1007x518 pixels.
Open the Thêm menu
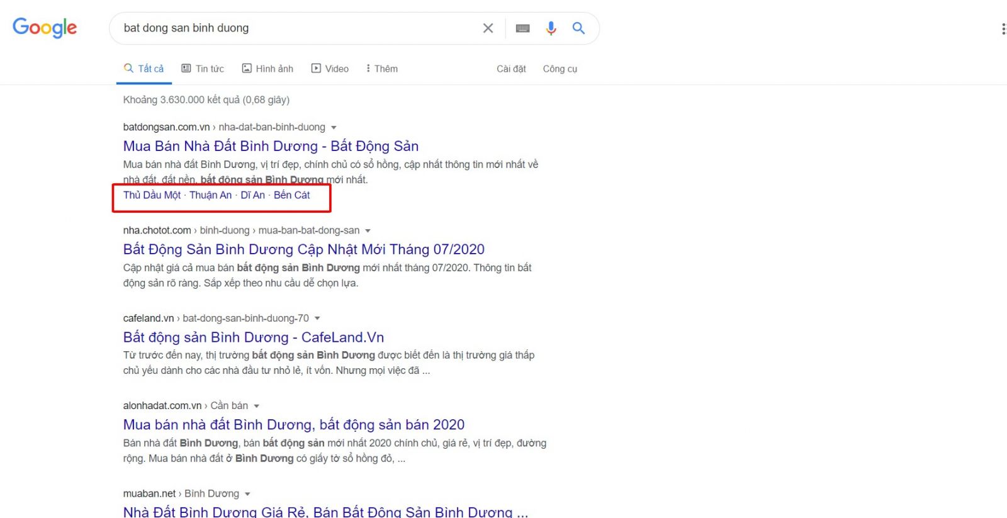pos(381,69)
